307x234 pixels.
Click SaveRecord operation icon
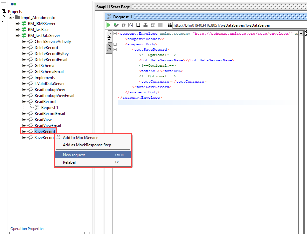tap(31, 131)
